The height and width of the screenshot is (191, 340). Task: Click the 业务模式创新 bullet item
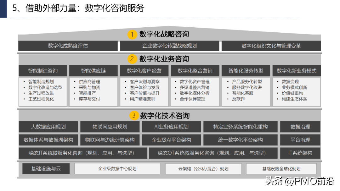[x=294, y=87]
